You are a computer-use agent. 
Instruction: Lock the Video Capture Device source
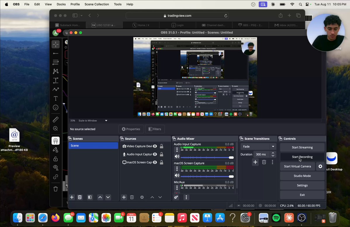pyautogui.click(x=162, y=146)
